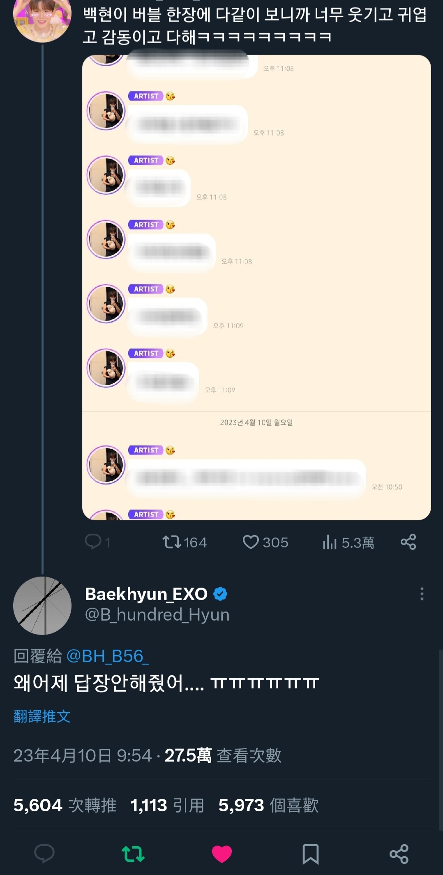
Task: View the 1,113 引用 quotes list
Action: pos(167,805)
